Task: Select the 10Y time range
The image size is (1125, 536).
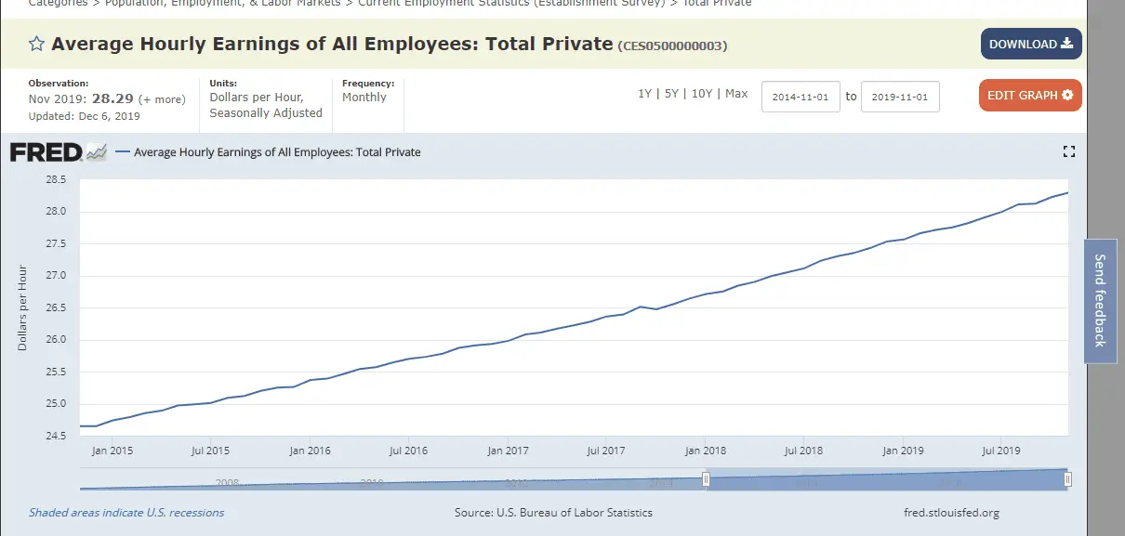Action: [702, 94]
